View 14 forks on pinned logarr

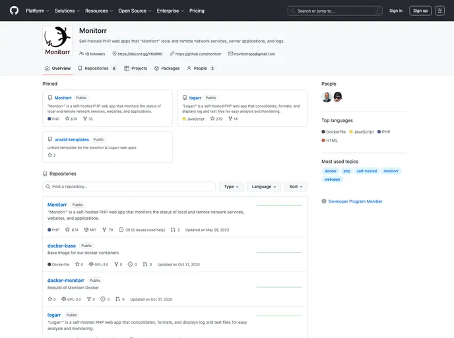coord(233,119)
